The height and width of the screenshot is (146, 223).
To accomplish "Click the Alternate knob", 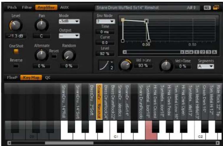I will (41, 55).
